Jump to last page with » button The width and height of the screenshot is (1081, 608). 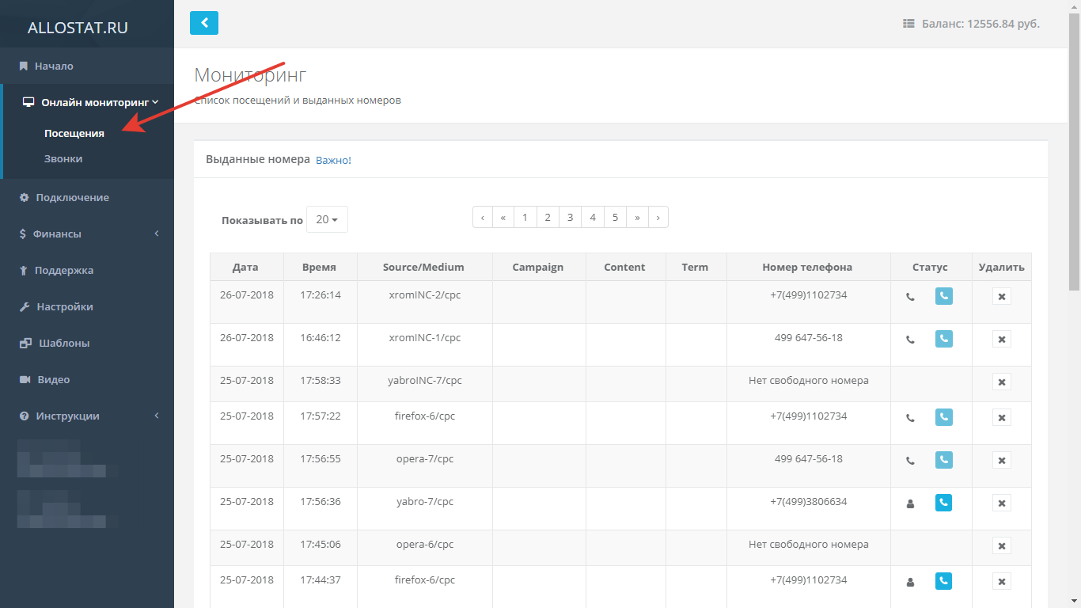637,217
